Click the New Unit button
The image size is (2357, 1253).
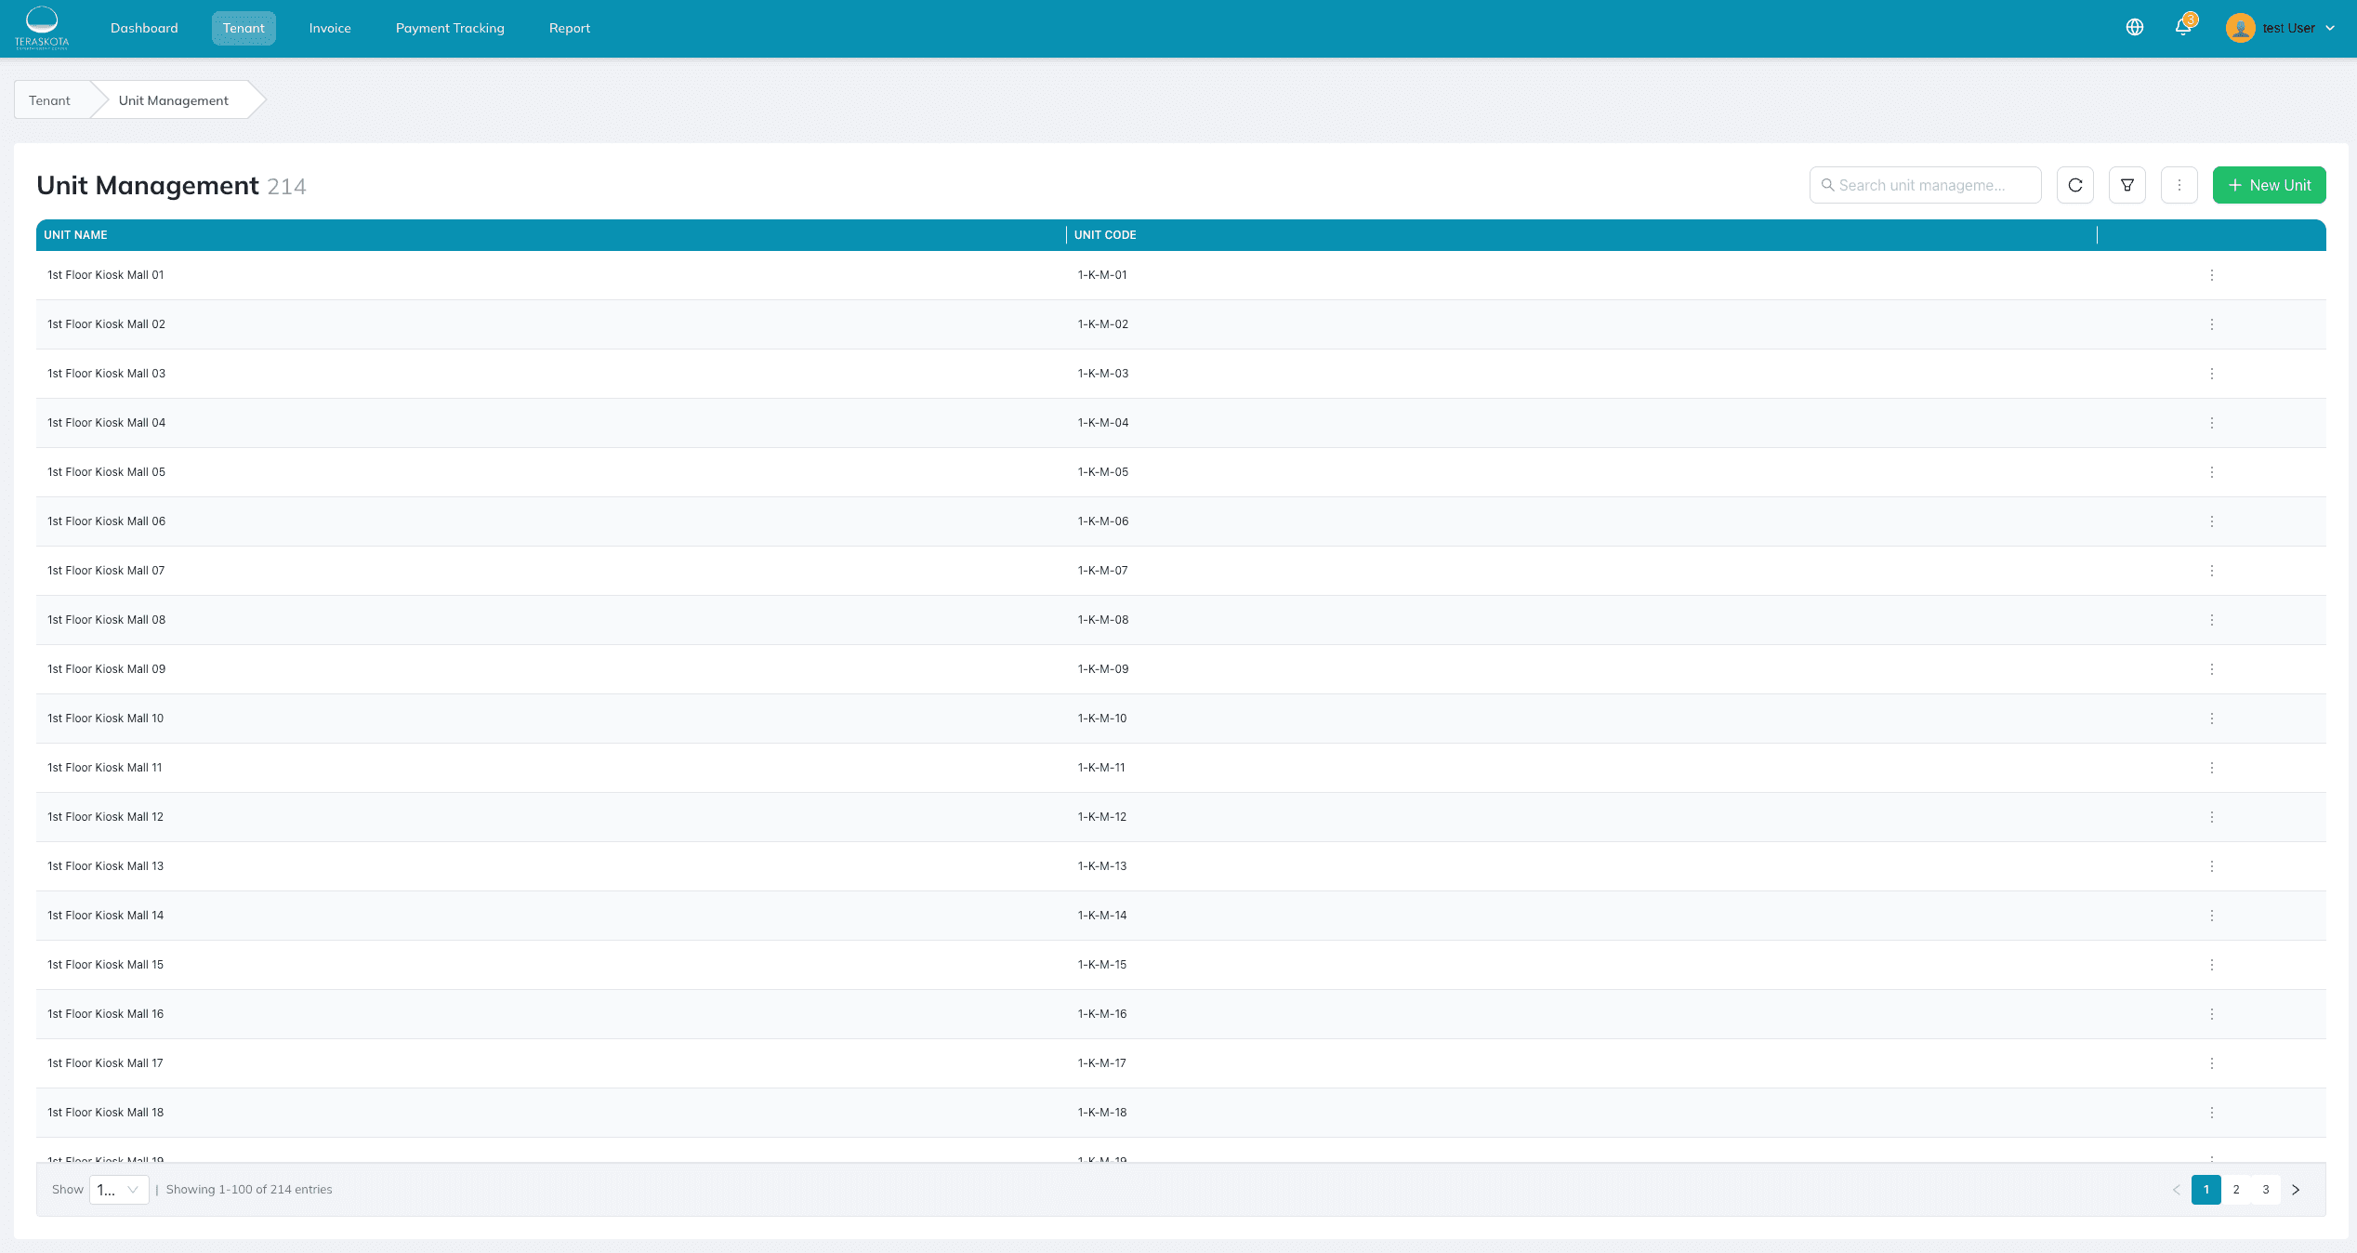pyautogui.click(x=2269, y=184)
